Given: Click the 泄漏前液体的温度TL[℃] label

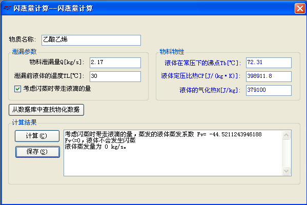Looking at the screenshot, I should point(49,76).
